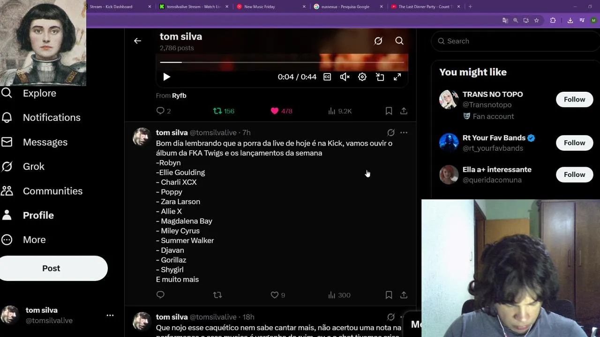Open account switcher menu for tom silva
Screen dimensions: 600x337
110,315
